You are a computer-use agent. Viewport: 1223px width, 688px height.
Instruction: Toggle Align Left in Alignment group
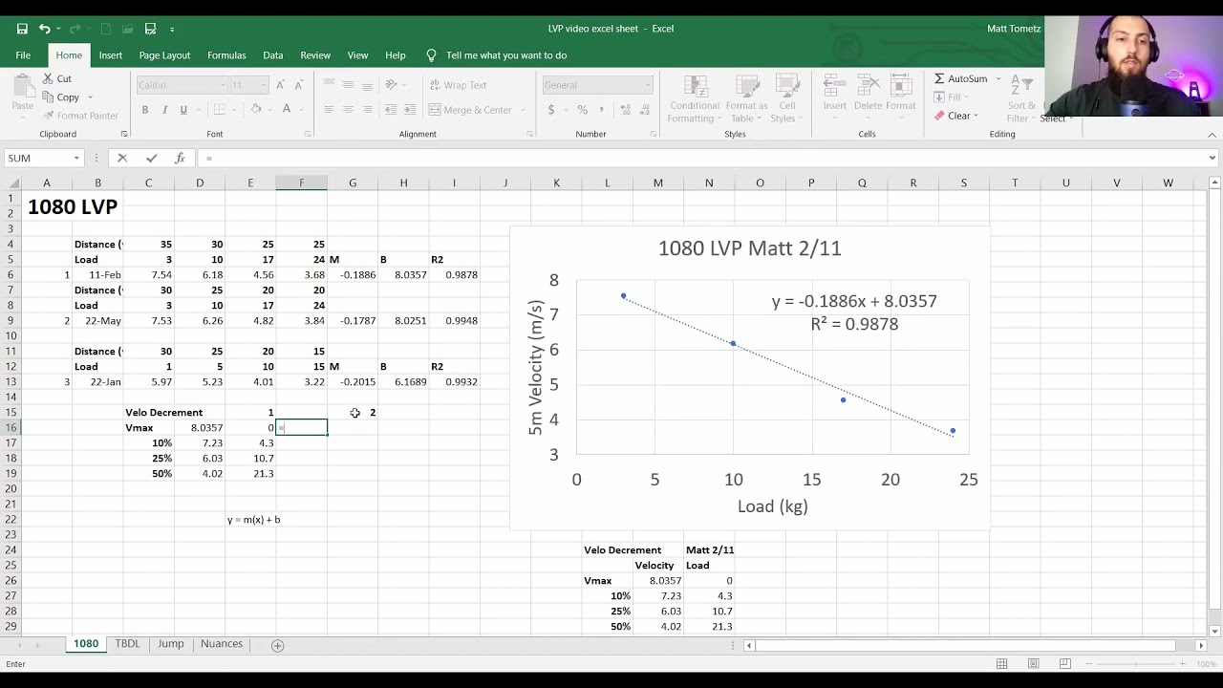329,110
